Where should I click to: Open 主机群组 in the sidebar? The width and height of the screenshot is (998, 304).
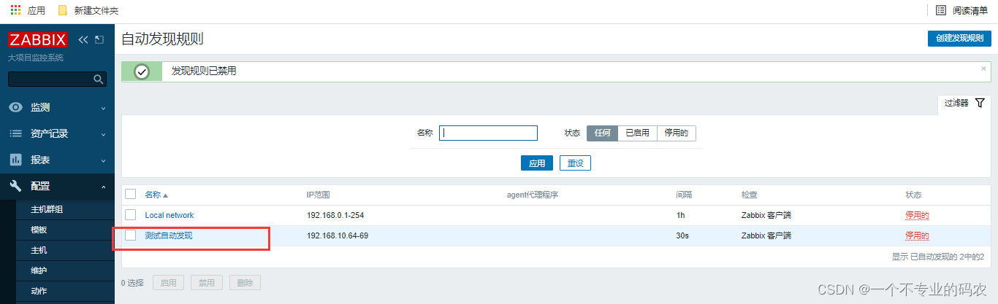47,209
